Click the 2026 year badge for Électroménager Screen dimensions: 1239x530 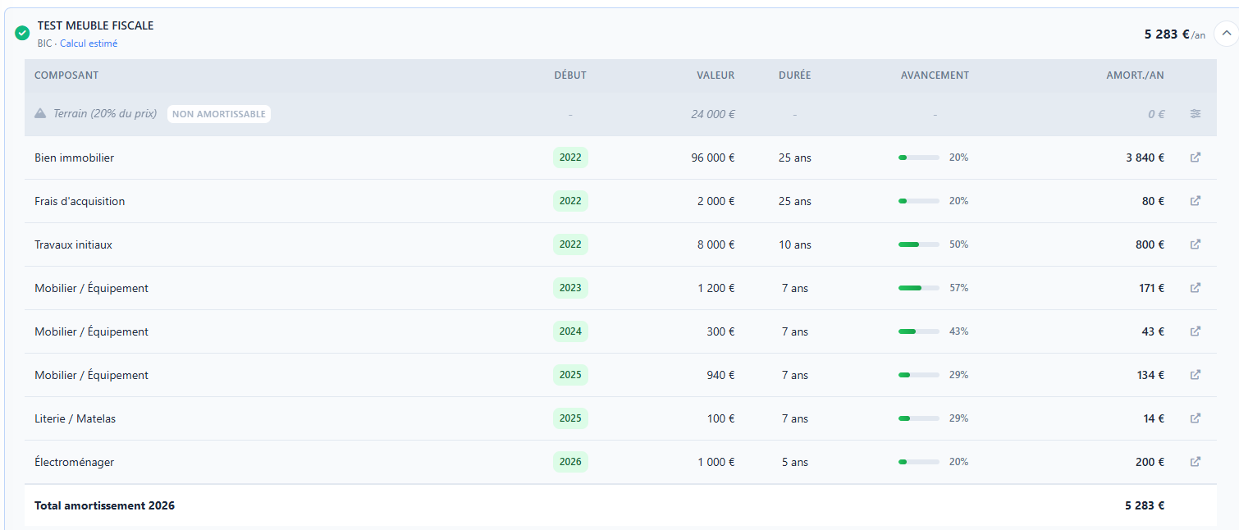point(570,462)
